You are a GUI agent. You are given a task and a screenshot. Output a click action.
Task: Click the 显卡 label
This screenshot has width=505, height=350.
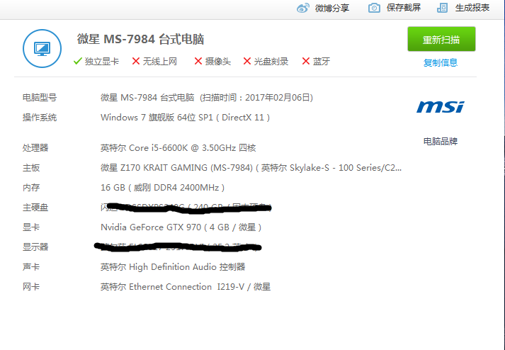(31, 227)
